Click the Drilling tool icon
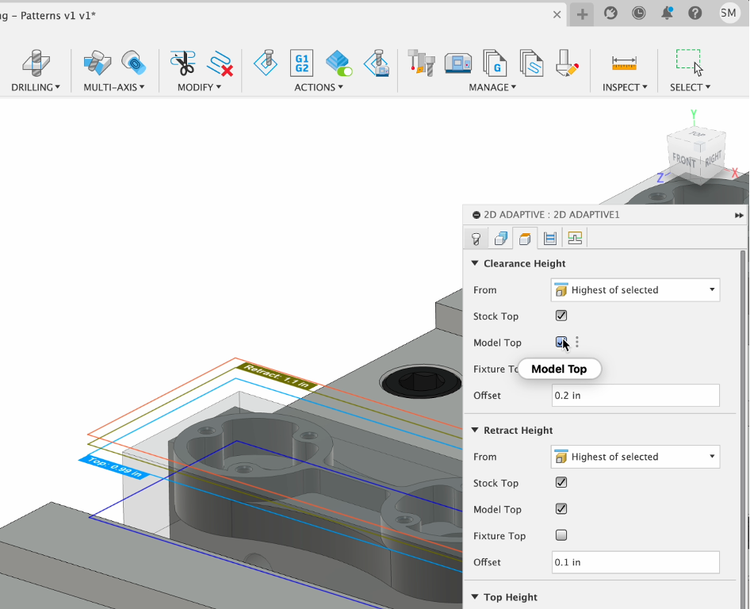The height and width of the screenshot is (609, 750). click(x=34, y=63)
